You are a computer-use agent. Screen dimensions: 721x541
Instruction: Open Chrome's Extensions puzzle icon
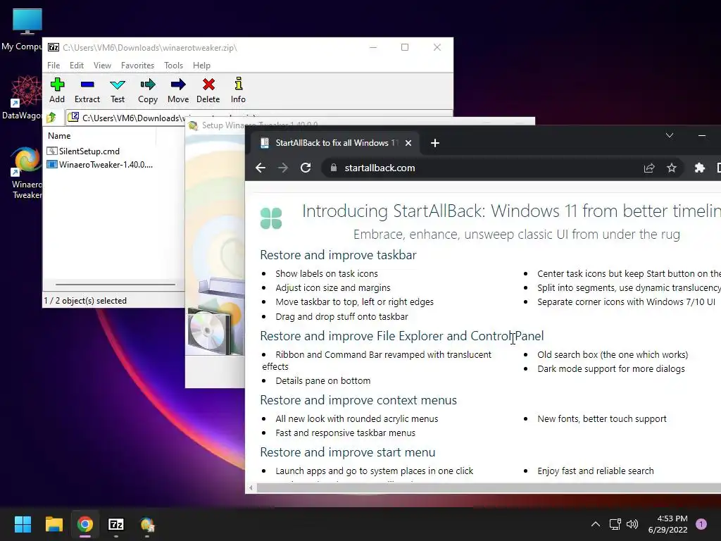(699, 168)
